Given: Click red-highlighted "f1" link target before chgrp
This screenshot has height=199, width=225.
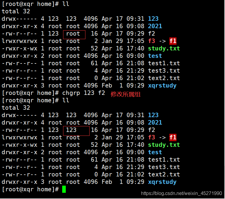Looking at the screenshot, I should [x=173, y=41].
